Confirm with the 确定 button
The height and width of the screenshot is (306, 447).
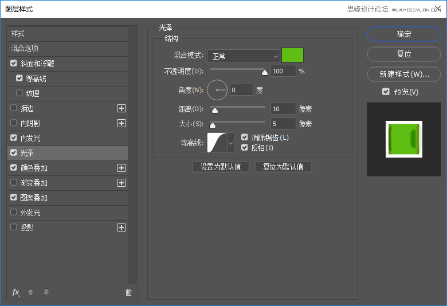pos(404,34)
